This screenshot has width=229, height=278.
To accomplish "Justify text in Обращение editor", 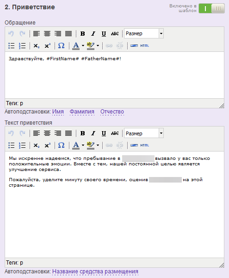I will click(x=68, y=33).
